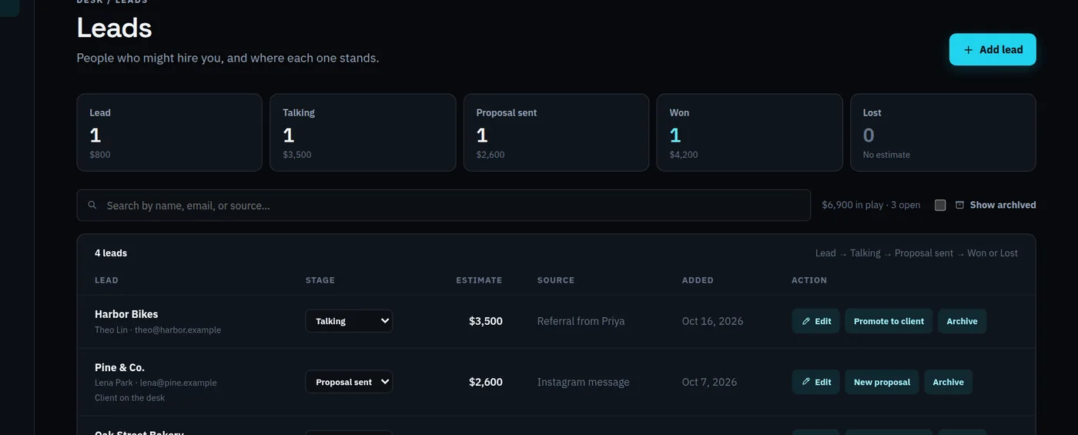
Task: Click pencil icon in Harbor Bikes row
Action: [x=806, y=320]
